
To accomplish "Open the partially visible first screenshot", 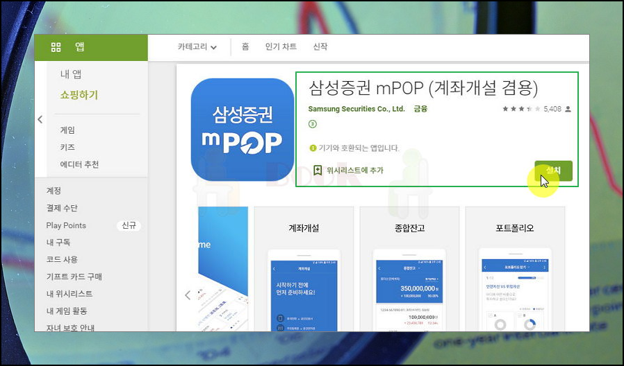I will click(223, 269).
